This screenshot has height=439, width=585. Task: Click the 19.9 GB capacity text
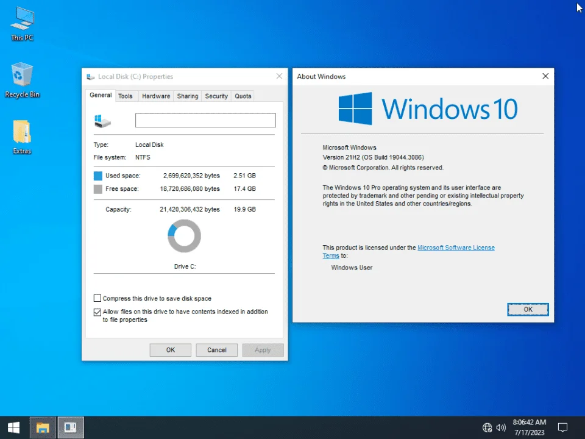(245, 209)
